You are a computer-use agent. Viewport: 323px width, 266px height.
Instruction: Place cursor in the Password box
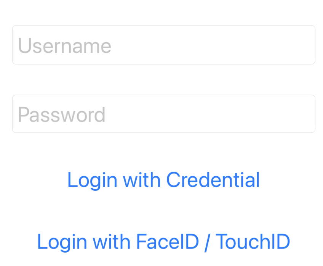point(164,114)
